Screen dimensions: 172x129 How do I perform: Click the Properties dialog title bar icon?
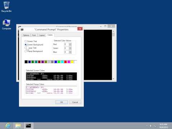click(x=22, y=29)
